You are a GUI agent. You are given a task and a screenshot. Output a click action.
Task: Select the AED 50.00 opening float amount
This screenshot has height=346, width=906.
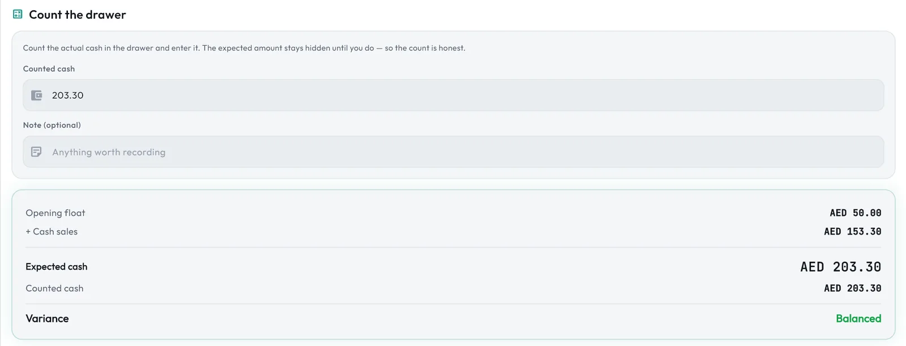click(855, 213)
